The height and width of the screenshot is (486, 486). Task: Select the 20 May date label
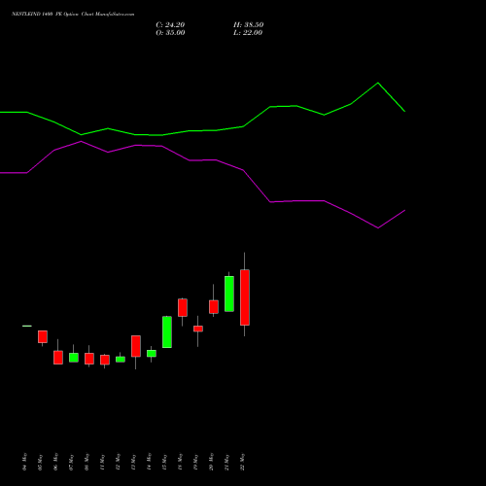click(211, 462)
